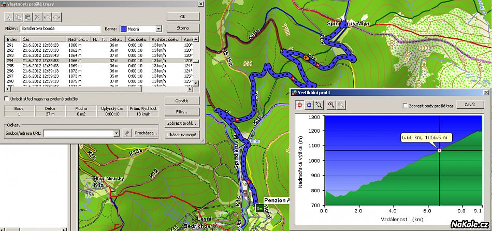Select track point row 293
The width and height of the screenshot is (492, 231).
click(99, 55)
